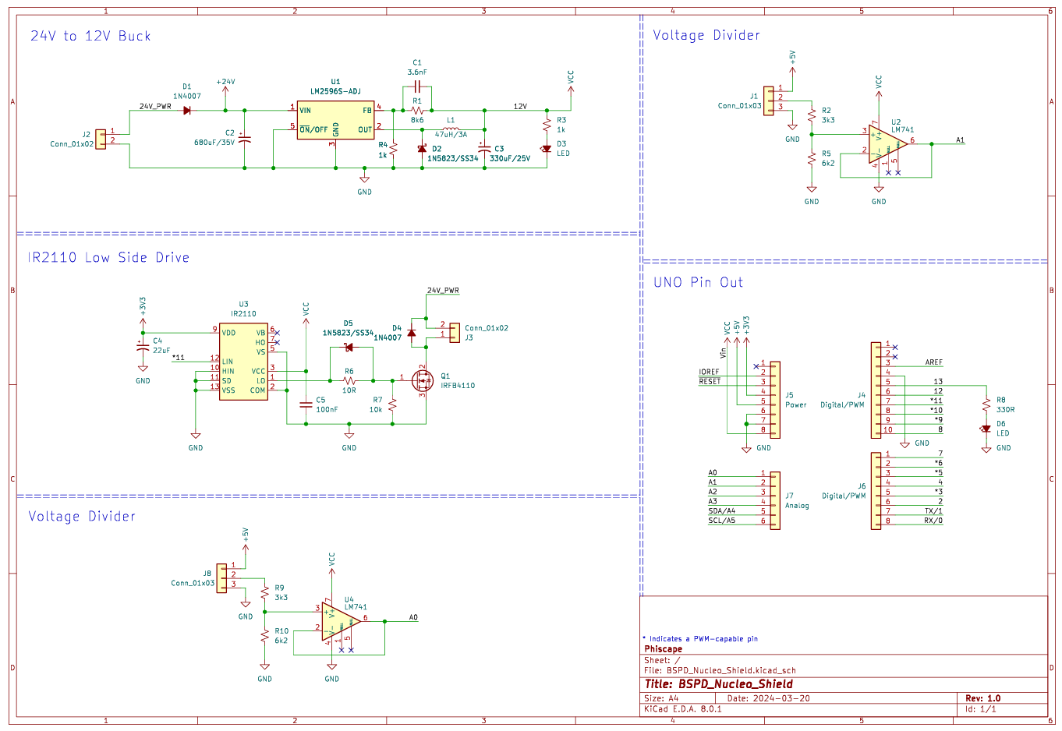Select resistor R6 10R symbol
The width and height of the screenshot is (1062, 731).
tap(349, 381)
